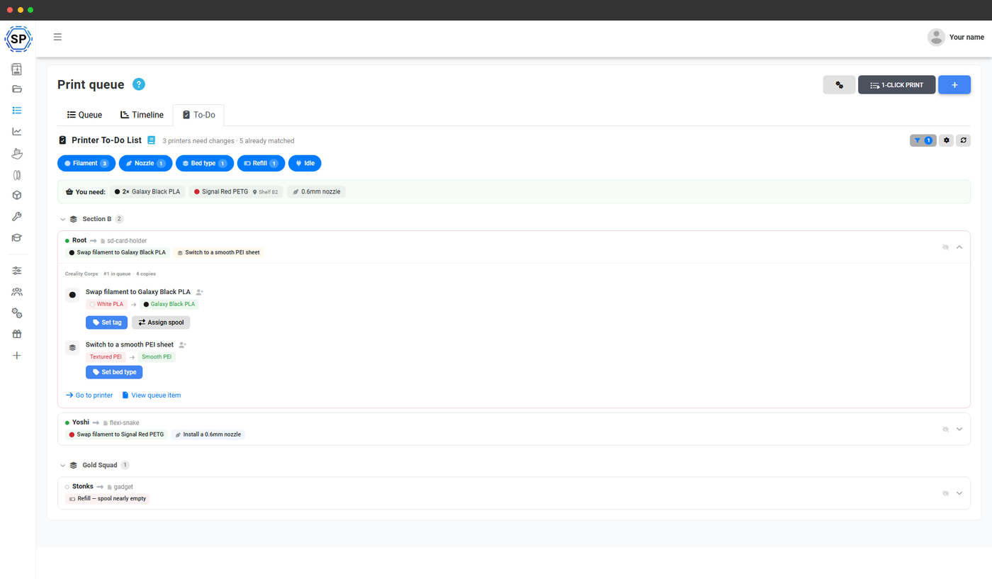Switch to the Queue tab
The width and height of the screenshot is (992, 579).
click(84, 115)
